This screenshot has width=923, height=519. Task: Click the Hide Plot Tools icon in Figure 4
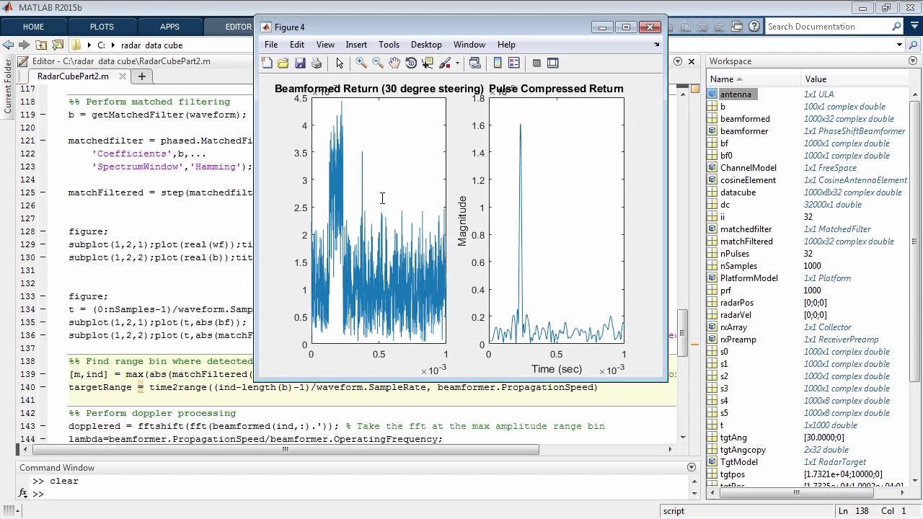[536, 63]
